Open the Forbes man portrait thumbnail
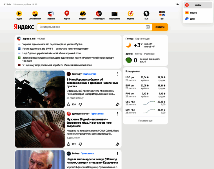Screen dimensions: 214x169 click(40, 160)
